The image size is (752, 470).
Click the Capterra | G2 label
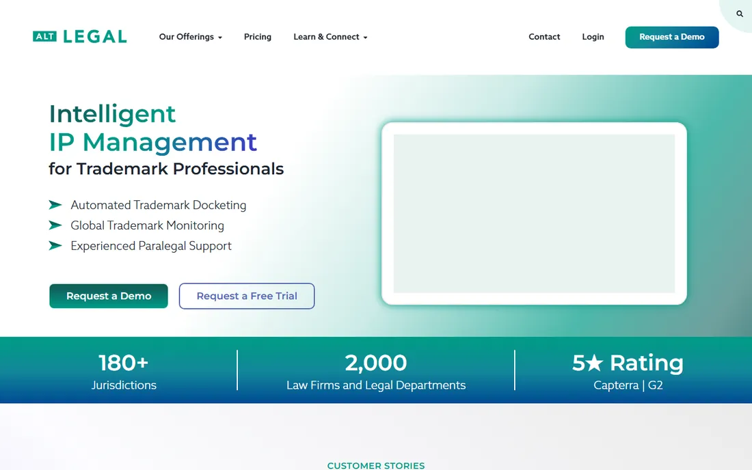628,385
